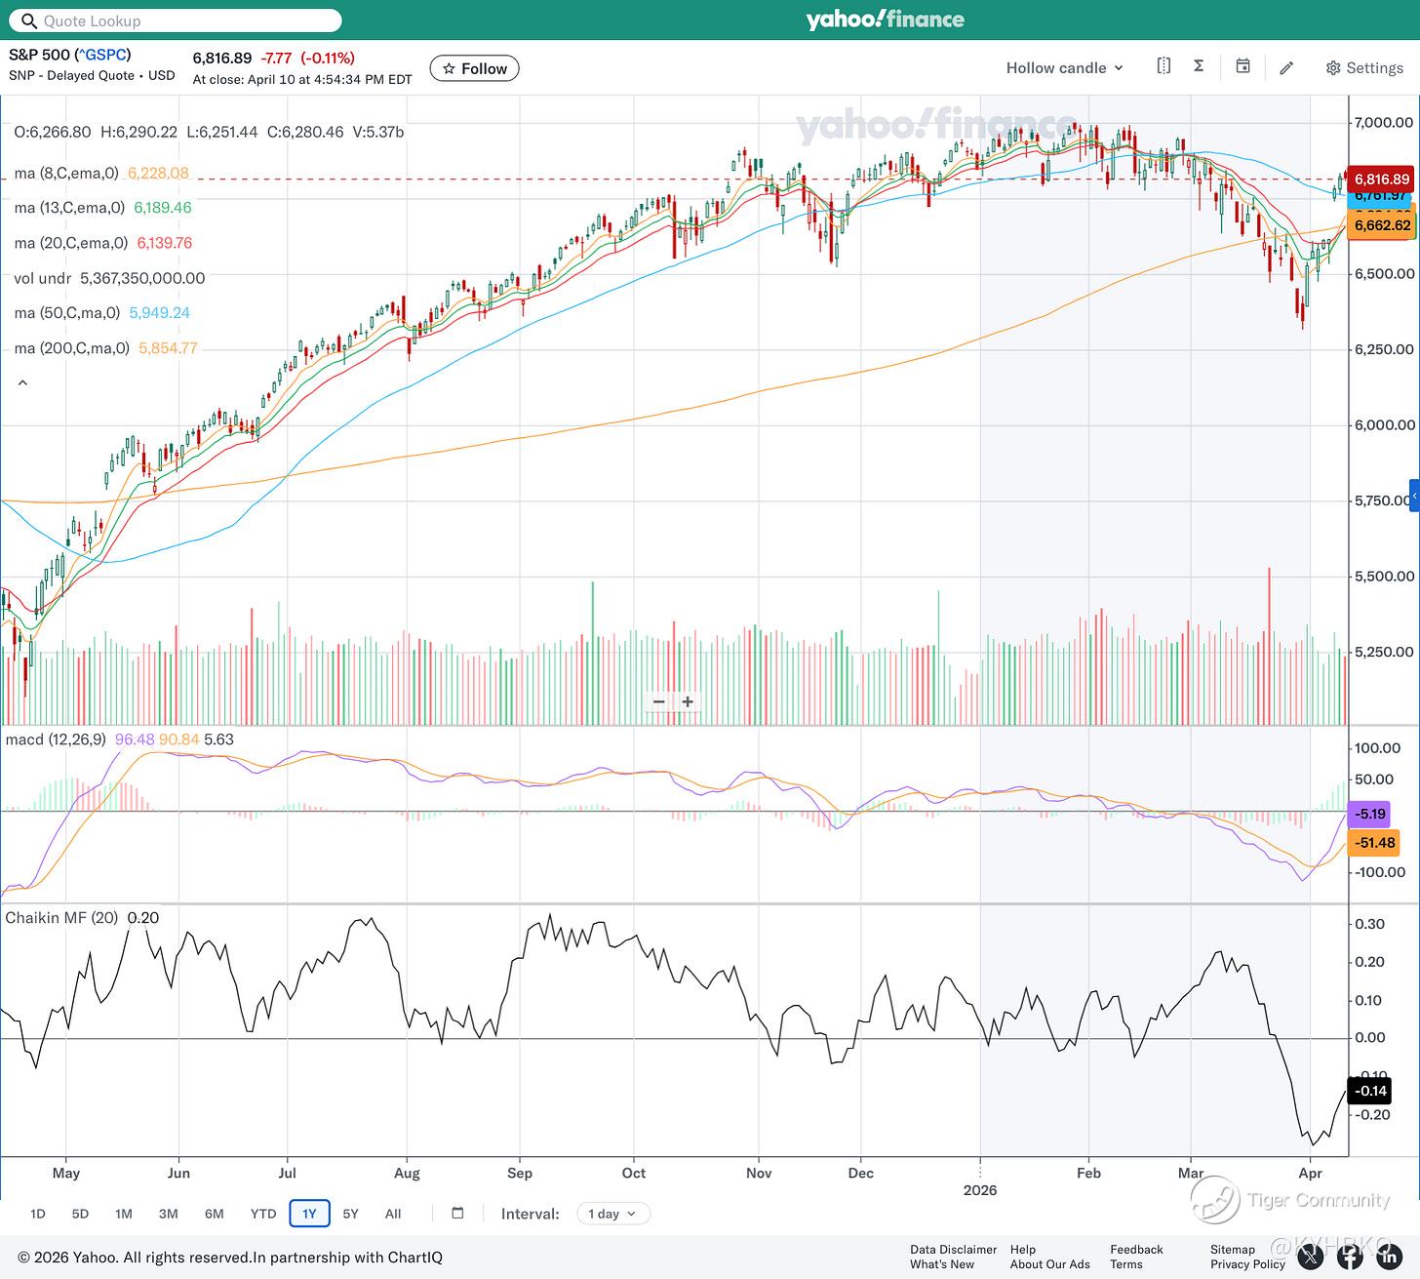Screen dimensions: 1420x1279
Task: Click the blue side panel tab at chart edge
Action: (1414, 496)
